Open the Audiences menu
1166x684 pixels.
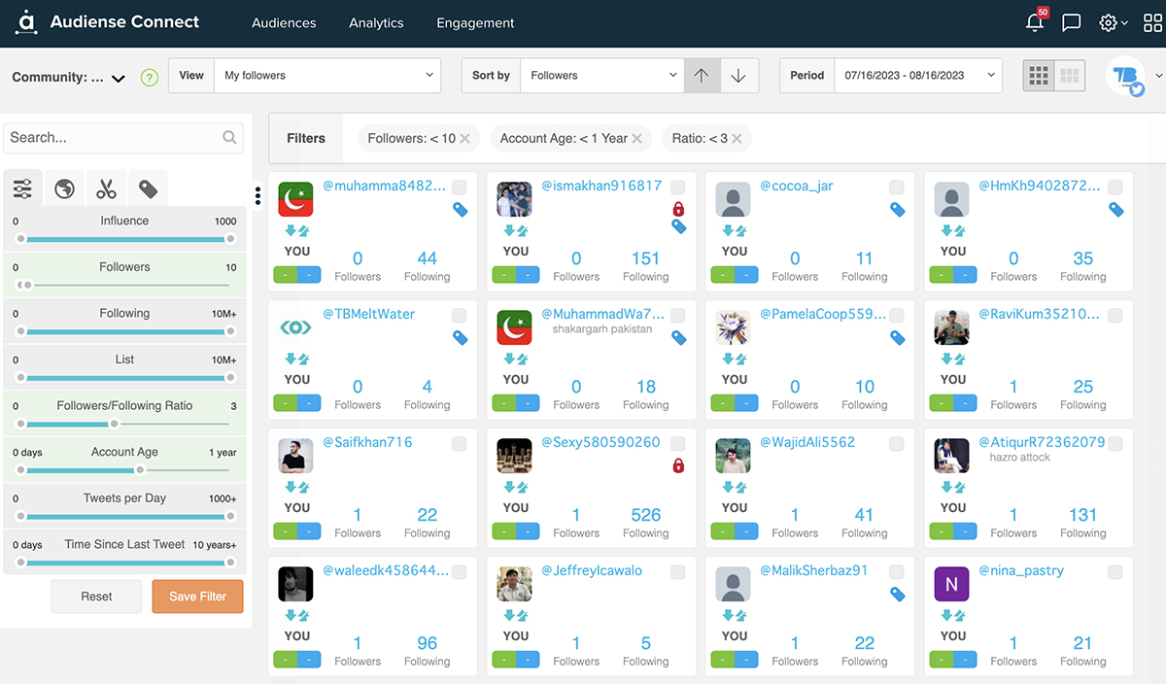284,22
